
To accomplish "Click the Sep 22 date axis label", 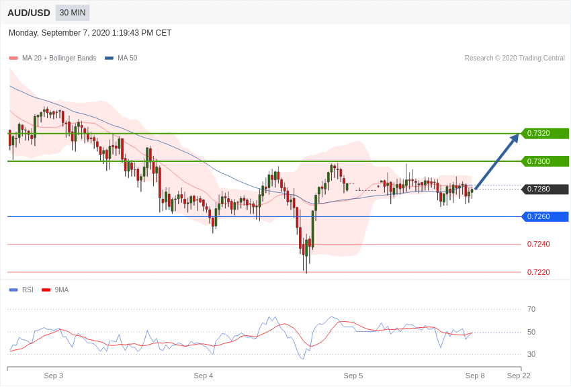I will pos(519,376).
